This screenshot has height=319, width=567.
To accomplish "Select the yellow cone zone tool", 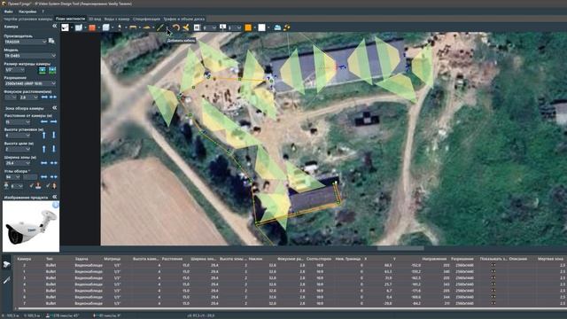I will pos(146,27).
